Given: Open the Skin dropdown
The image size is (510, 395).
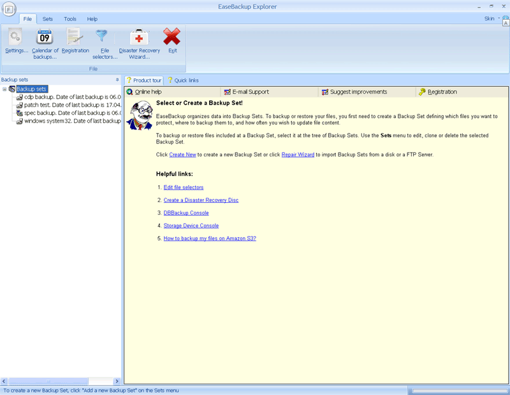Looking at the screenshot, I should (492, 19).
